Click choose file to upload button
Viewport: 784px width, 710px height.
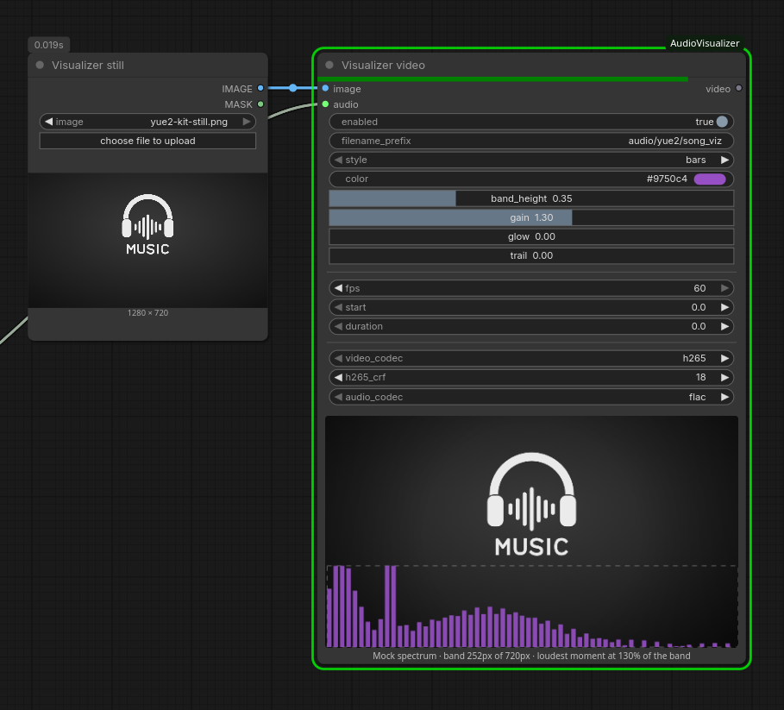point(147,141)
